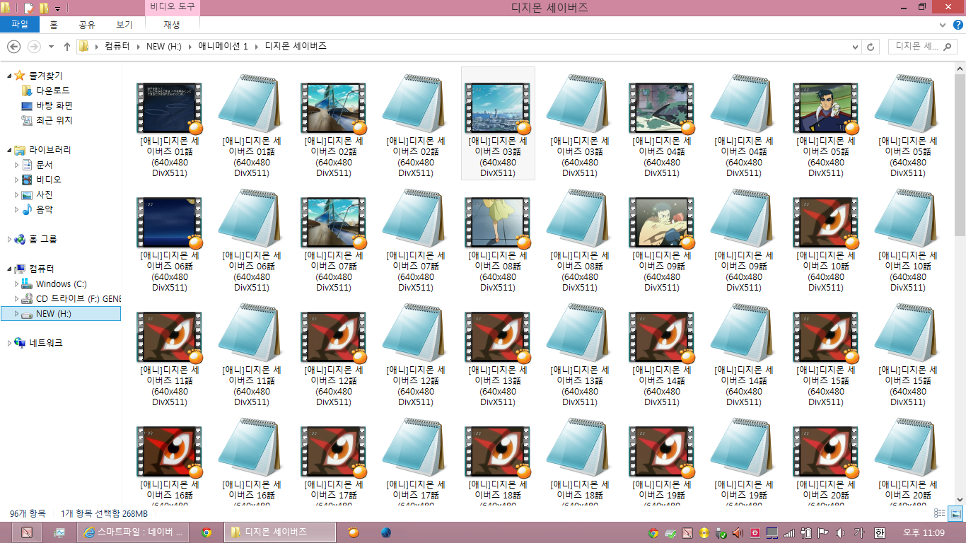Go back with the Back arrow button
966x543 pixels.
pos(13,46)
